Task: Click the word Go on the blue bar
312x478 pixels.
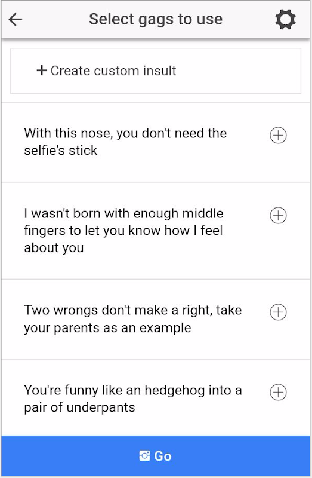Action: 163,456
